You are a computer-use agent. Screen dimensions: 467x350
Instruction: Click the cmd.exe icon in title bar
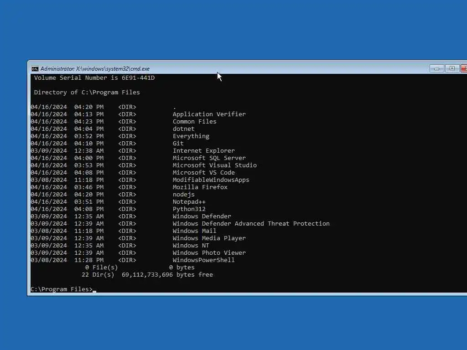(x=35, y=69)
